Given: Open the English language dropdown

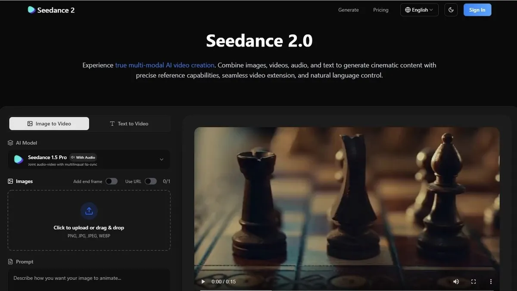Looking at the screenshot, I should click(419, 10).
